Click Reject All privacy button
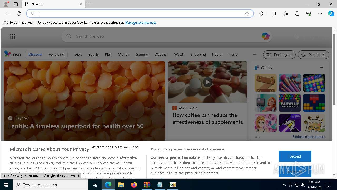 295,172
